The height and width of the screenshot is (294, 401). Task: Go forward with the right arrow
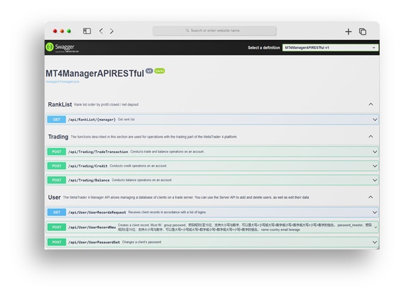(x=112, y=31)
